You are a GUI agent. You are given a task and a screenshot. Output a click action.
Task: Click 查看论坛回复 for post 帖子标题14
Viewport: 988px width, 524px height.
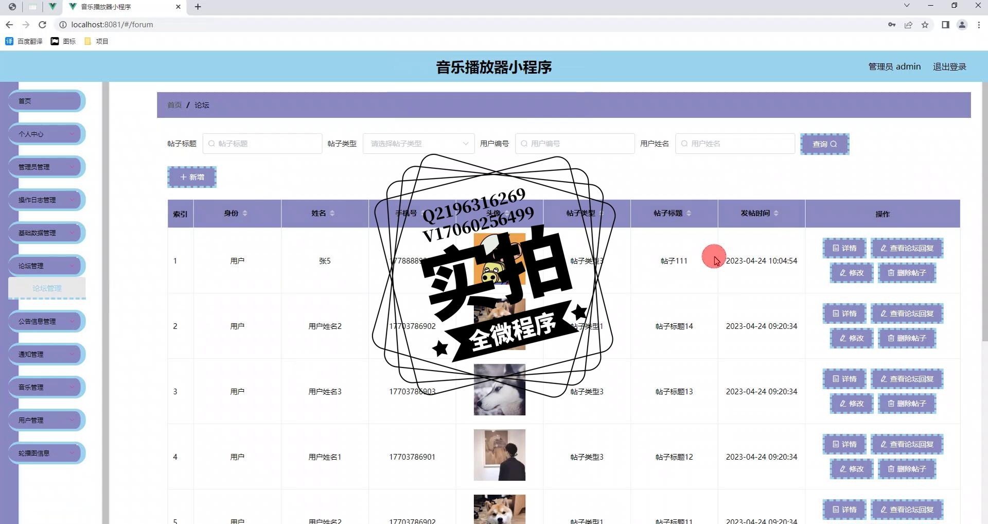907,313
